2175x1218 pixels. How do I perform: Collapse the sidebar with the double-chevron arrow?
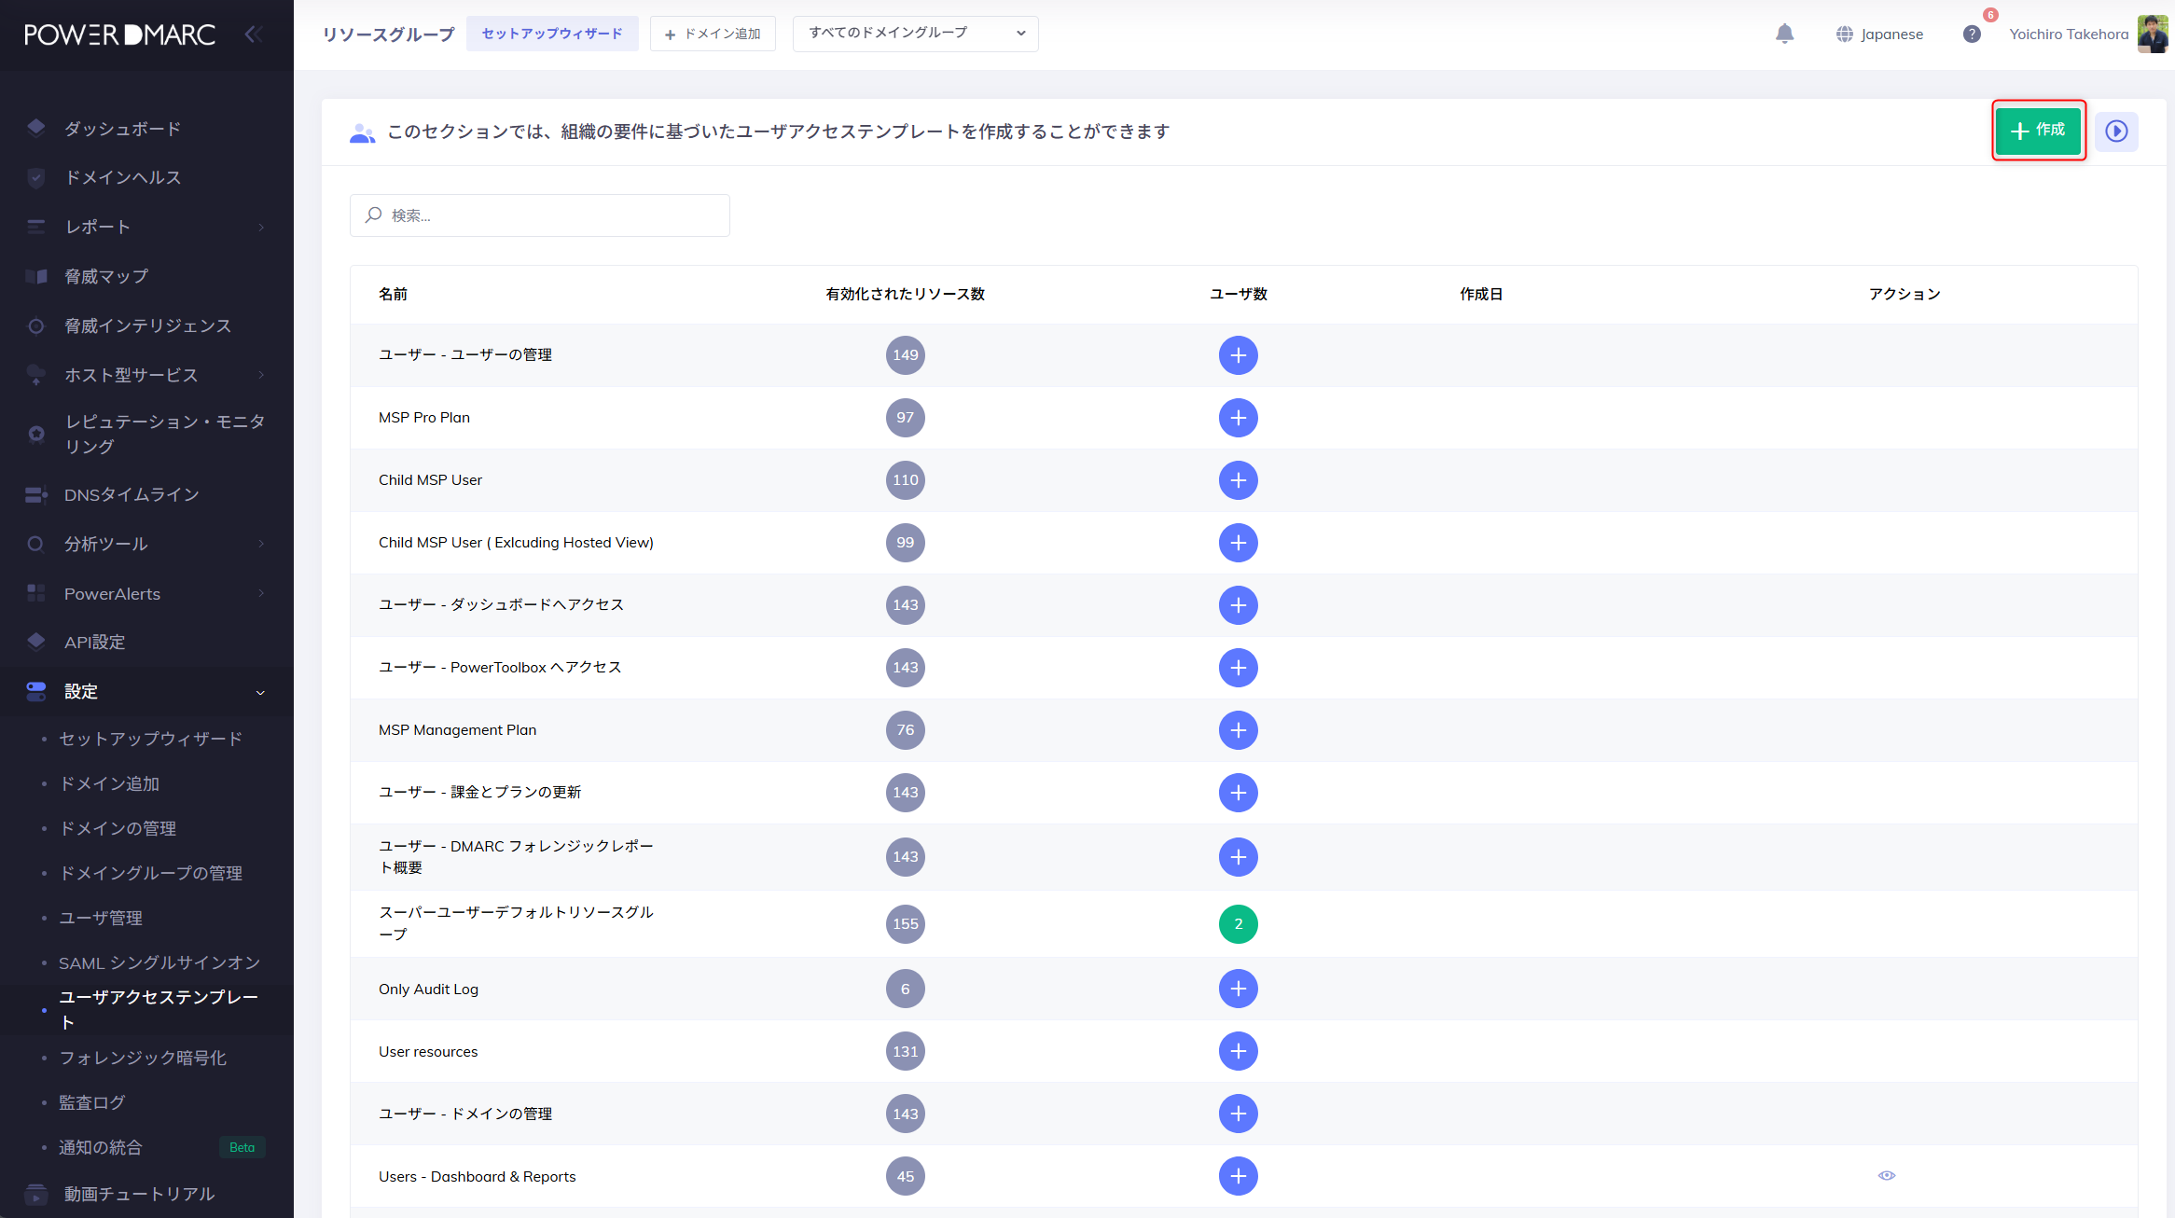click(252, 34)
